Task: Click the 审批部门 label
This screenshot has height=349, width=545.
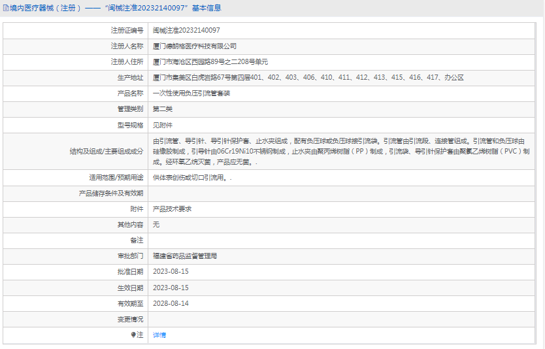Action: click(130, 256)
